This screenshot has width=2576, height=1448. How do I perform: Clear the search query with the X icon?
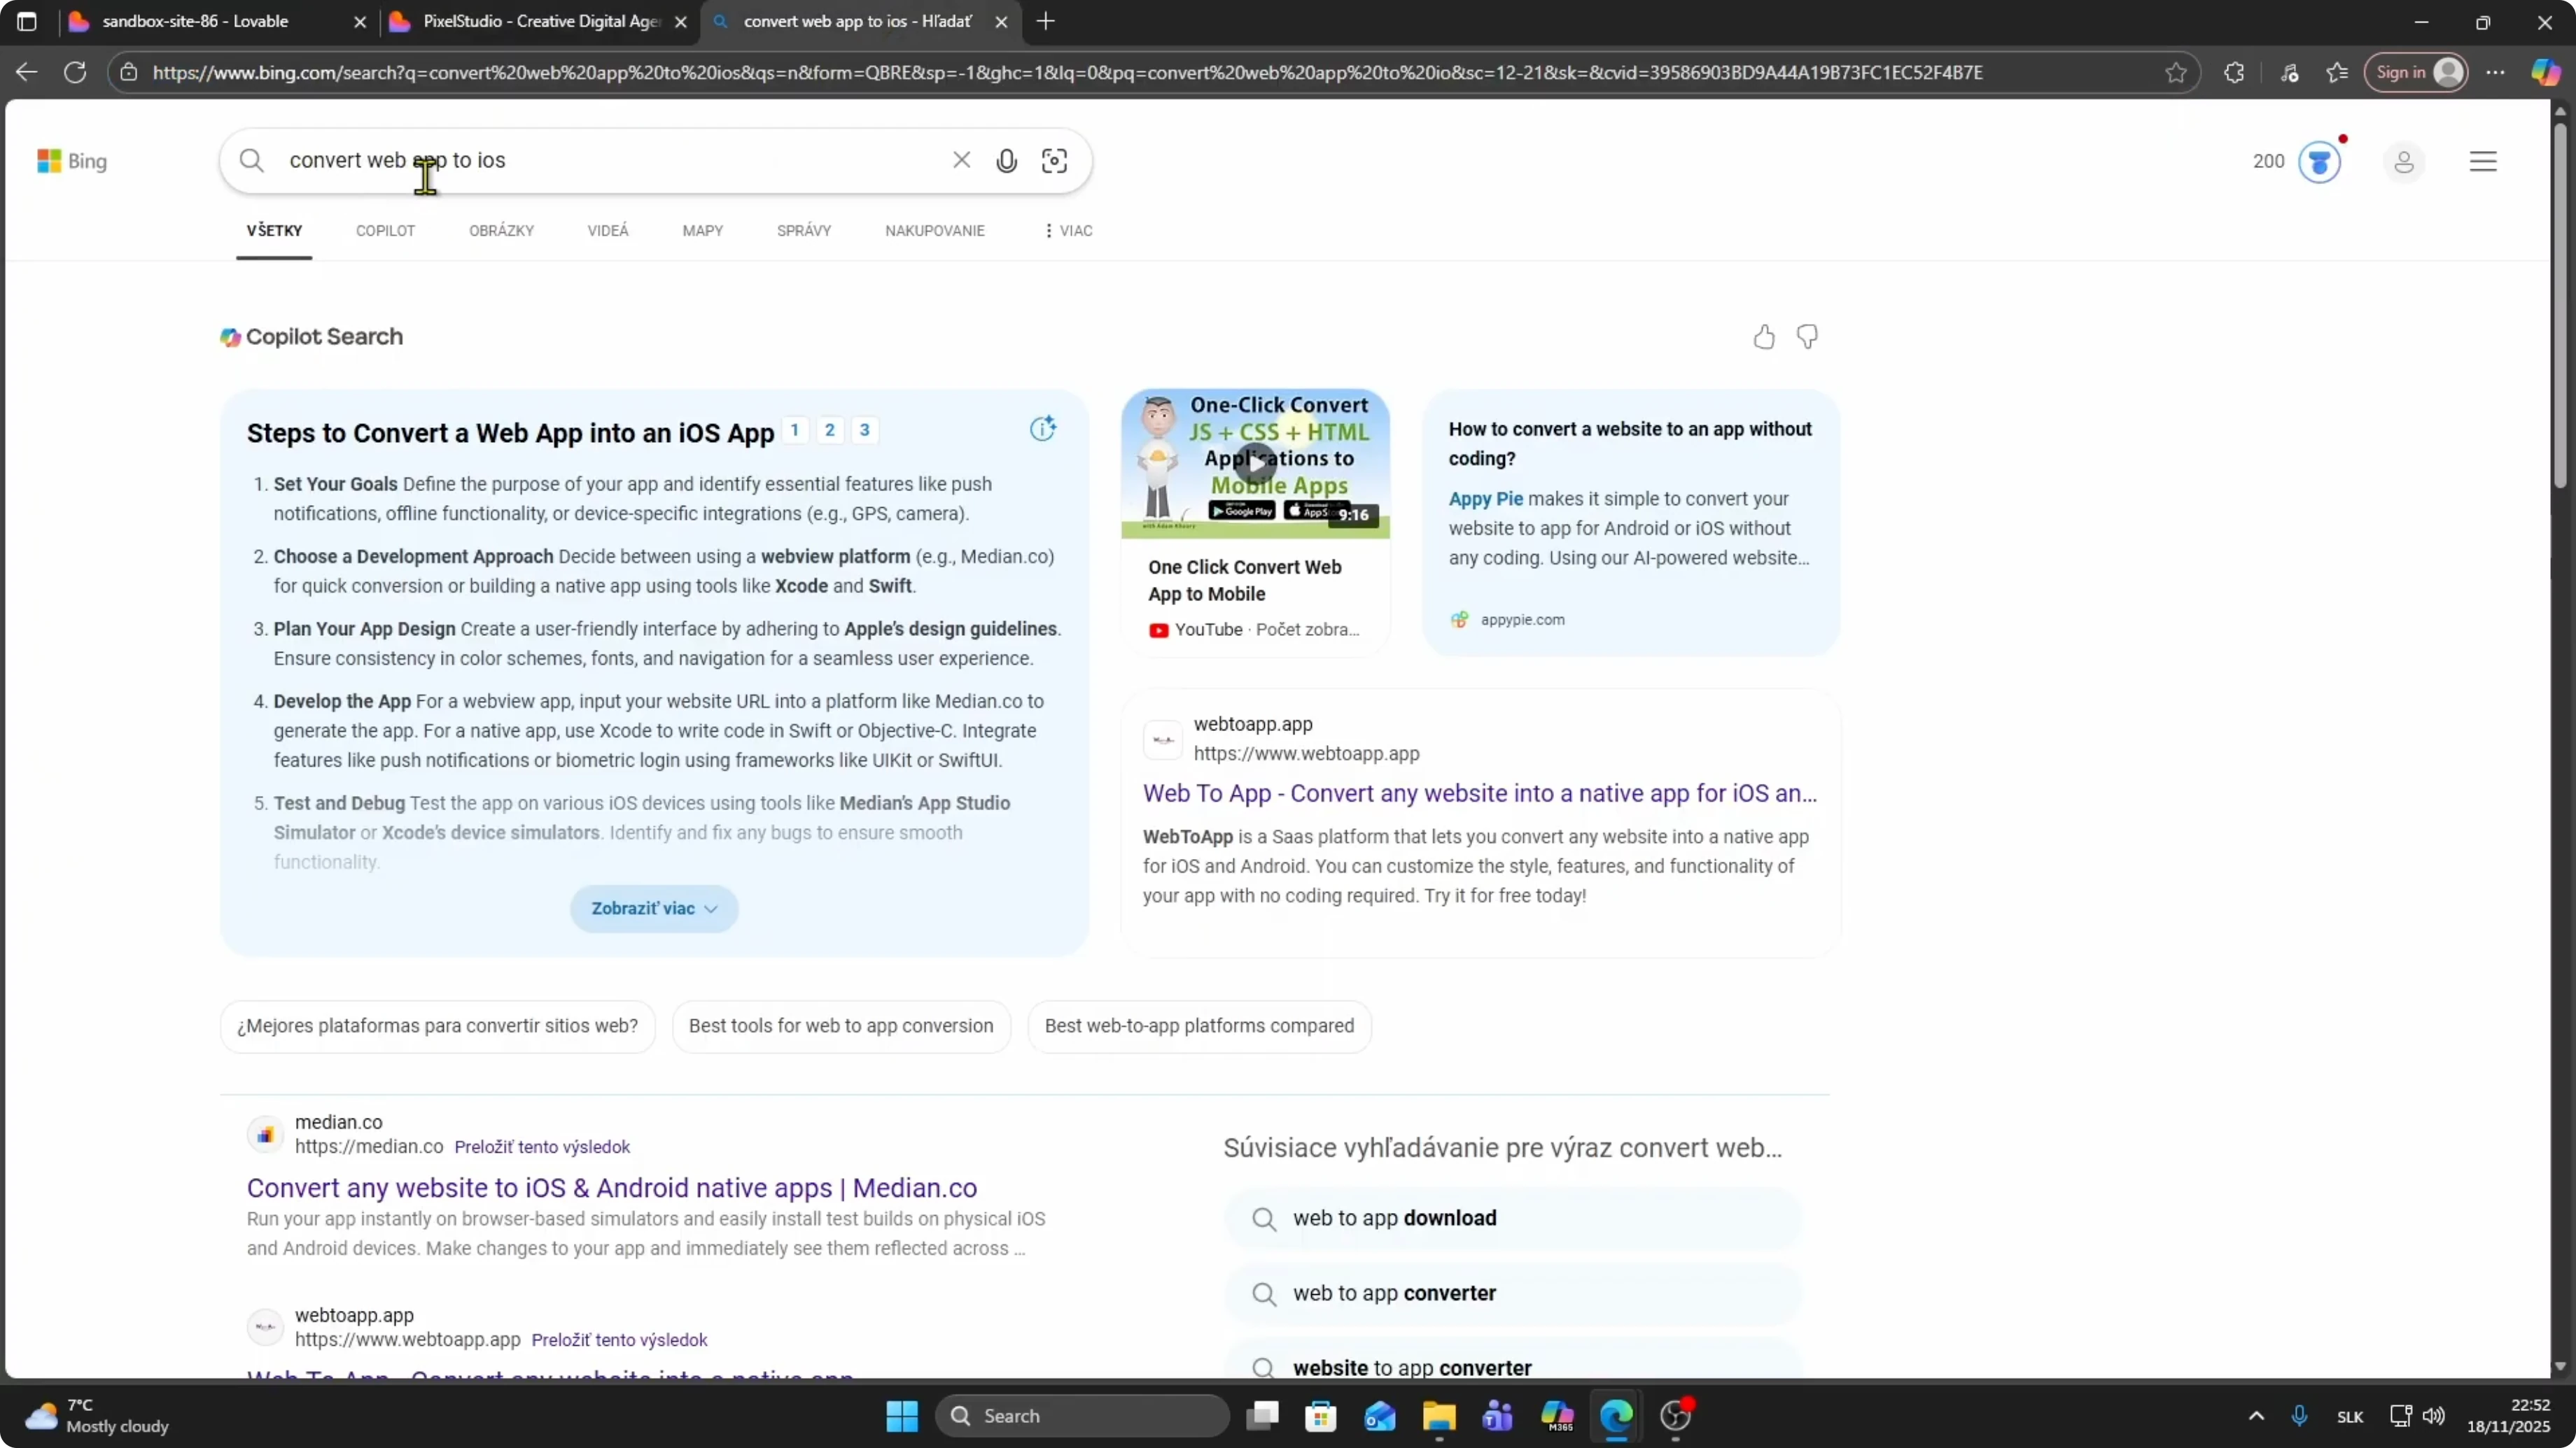(x=961, y=160)
